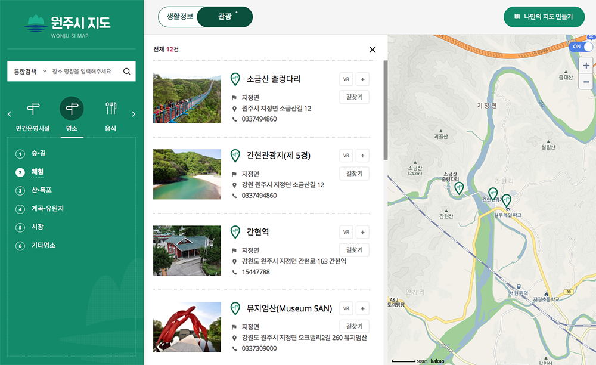Zoom out on the map

(x=586, y=82)
